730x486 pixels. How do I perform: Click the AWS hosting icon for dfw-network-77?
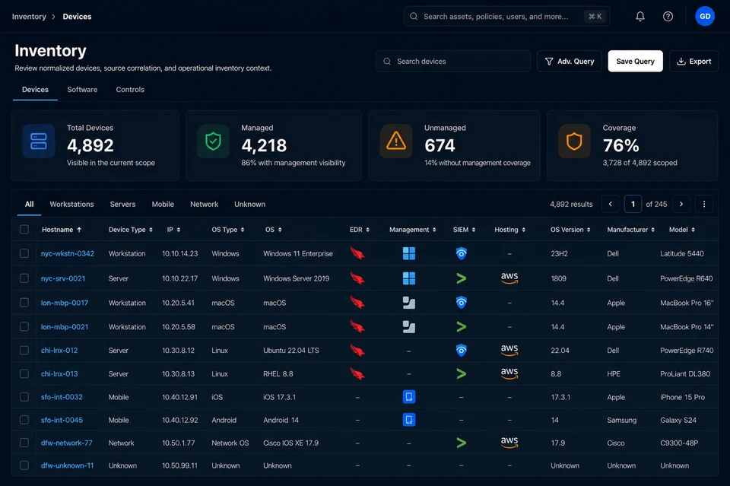point(509,443)
